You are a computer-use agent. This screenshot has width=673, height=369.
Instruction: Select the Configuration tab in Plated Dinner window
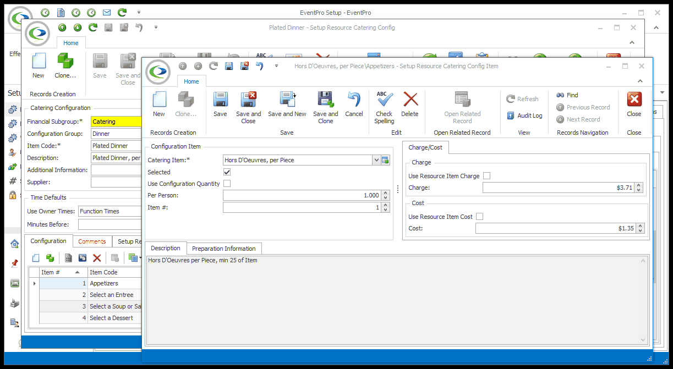click(x=48, y=241)
